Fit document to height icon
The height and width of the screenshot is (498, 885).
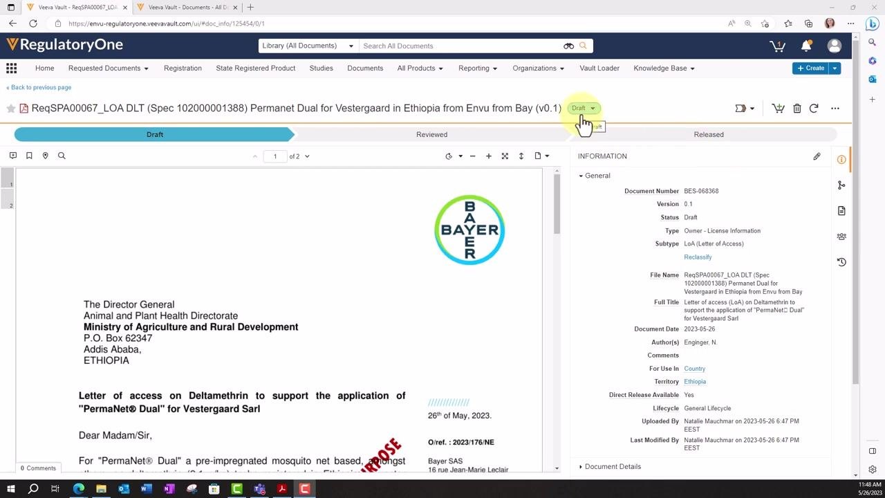coord(521,156)
